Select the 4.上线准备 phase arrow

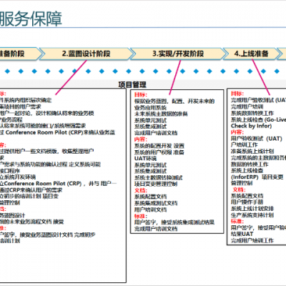tap(252, 54)
